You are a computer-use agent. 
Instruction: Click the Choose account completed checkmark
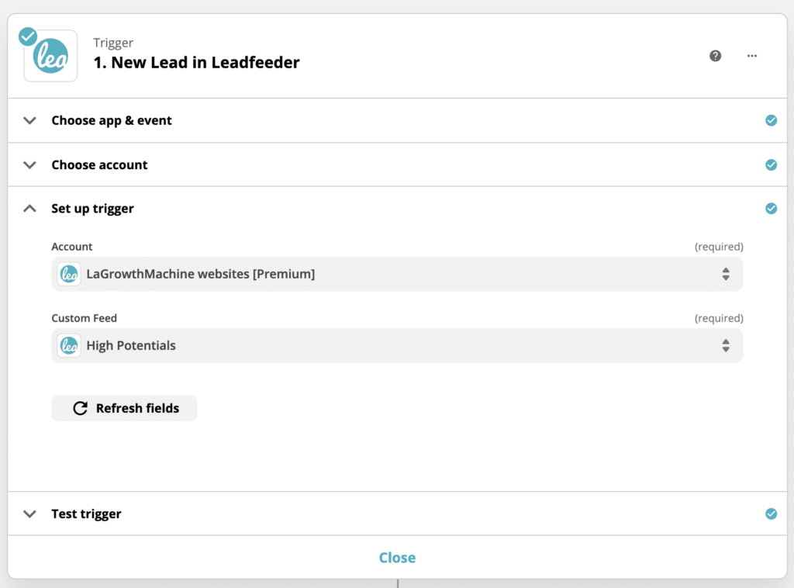pyautogui.click(x=771, y=164)
